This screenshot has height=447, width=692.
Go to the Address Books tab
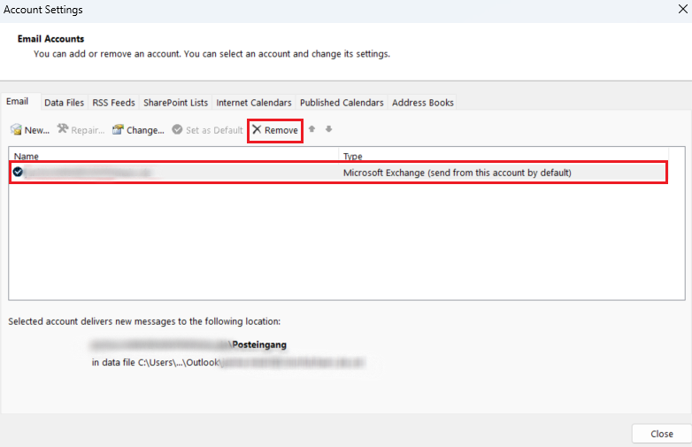coord(422,103)
